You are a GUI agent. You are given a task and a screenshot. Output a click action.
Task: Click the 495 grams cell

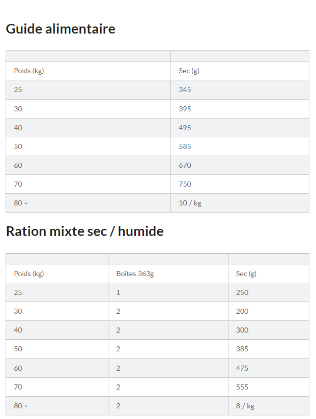click(185, 128)
